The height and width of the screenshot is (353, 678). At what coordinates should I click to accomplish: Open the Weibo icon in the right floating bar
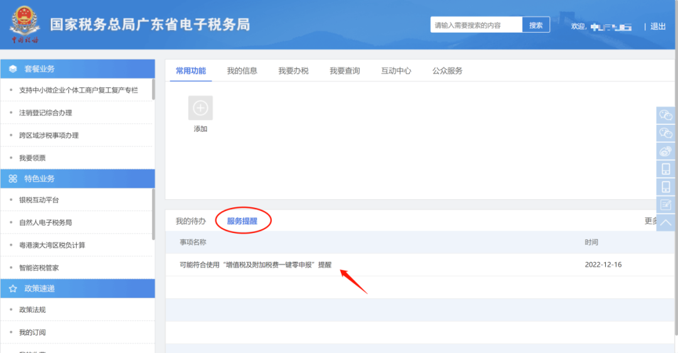point(665,151)
